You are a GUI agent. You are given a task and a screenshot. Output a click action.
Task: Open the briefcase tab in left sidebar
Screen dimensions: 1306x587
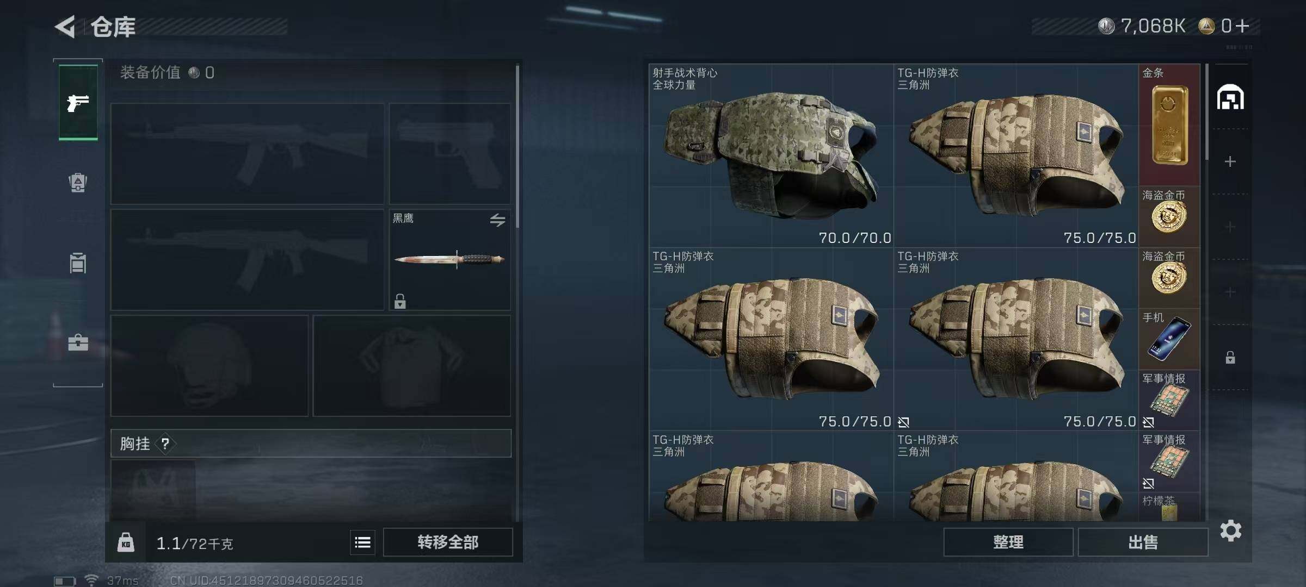click(x=78, y=342)
